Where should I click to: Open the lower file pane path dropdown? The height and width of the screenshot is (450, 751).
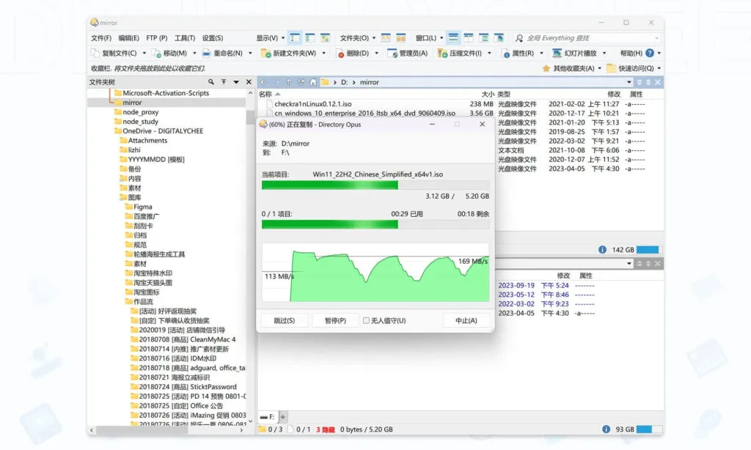click(629, 264)
